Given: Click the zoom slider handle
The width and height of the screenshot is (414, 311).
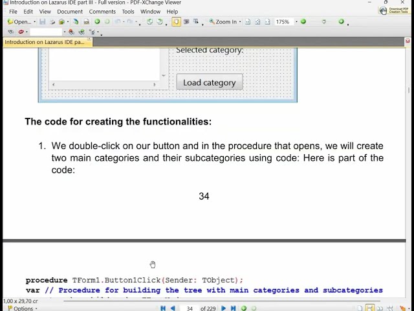Looking at the screenshot, I should (324, 21).
